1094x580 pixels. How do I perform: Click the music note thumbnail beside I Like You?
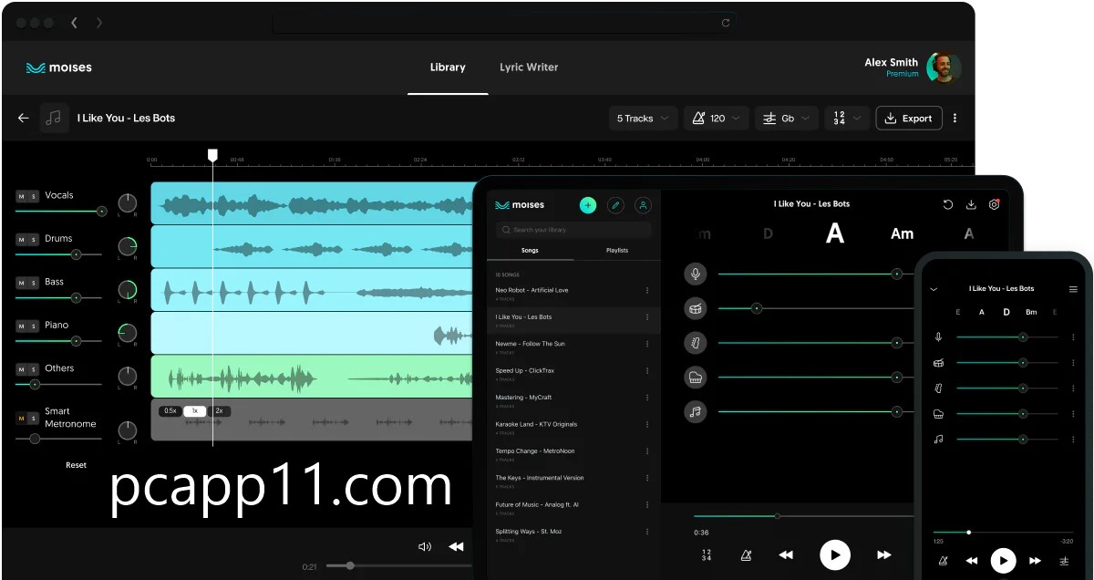(54, 118)
